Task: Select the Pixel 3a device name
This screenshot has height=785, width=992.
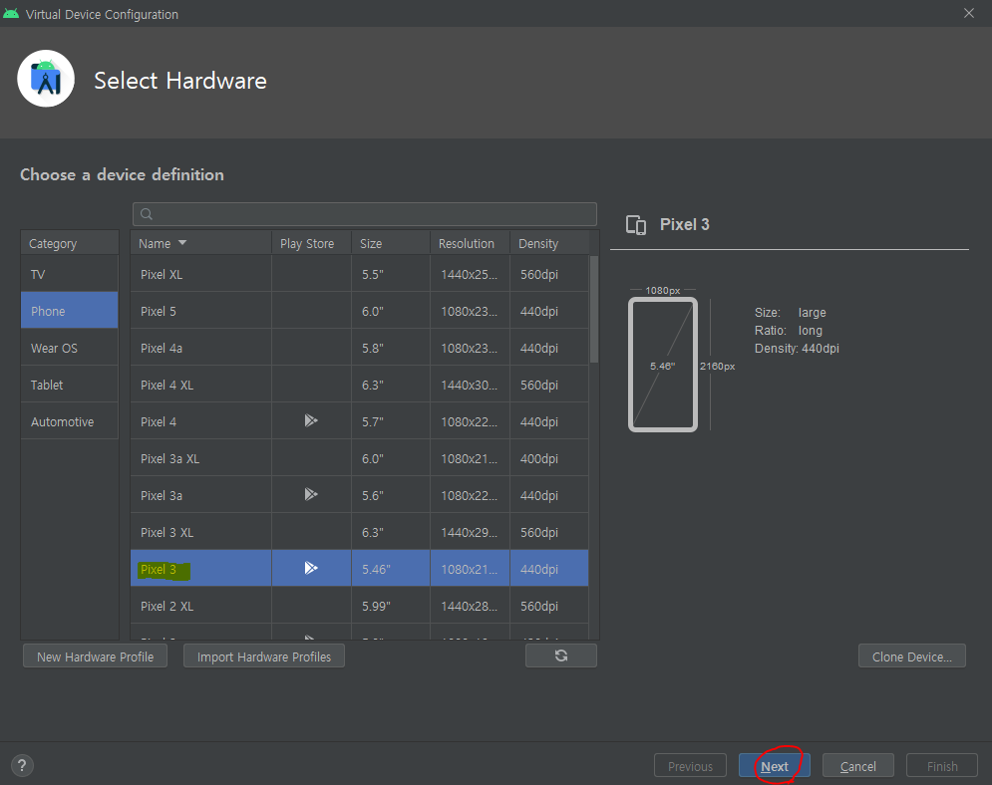Action: tap(162, 495)
